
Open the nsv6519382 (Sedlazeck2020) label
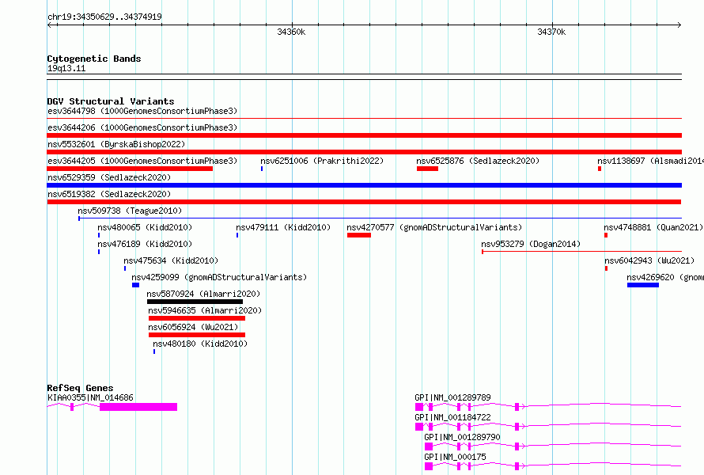(x=109, y=194)
